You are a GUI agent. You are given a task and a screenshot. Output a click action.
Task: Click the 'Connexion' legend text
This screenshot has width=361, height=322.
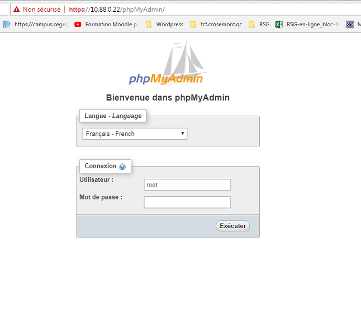pos(101,166)
